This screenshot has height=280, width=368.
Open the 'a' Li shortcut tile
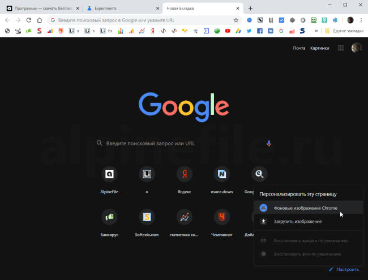pos(147,180)
